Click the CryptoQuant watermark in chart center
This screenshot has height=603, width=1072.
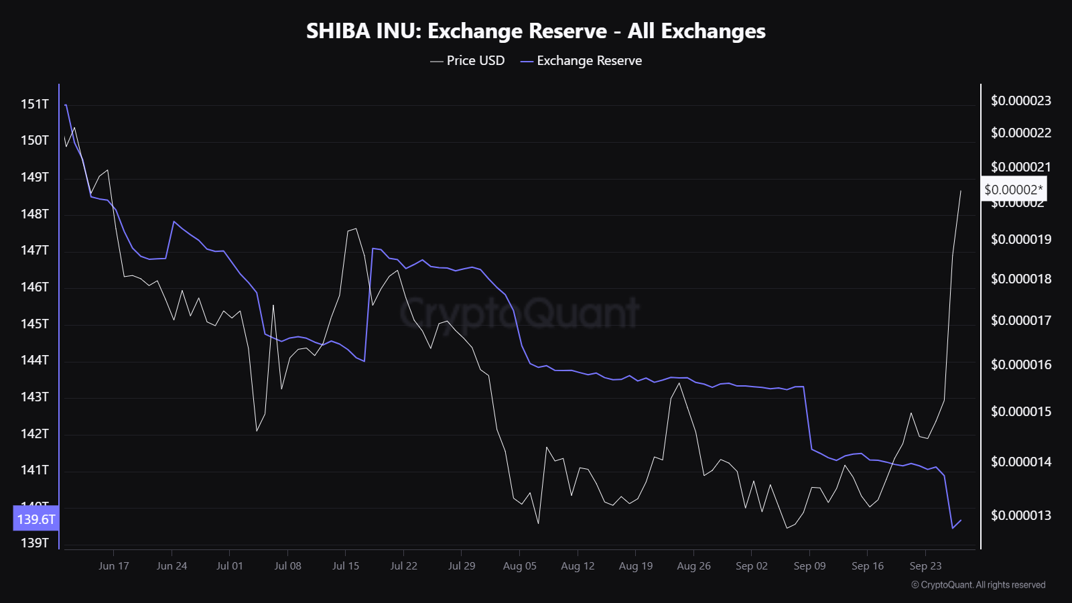pos(520,313)
